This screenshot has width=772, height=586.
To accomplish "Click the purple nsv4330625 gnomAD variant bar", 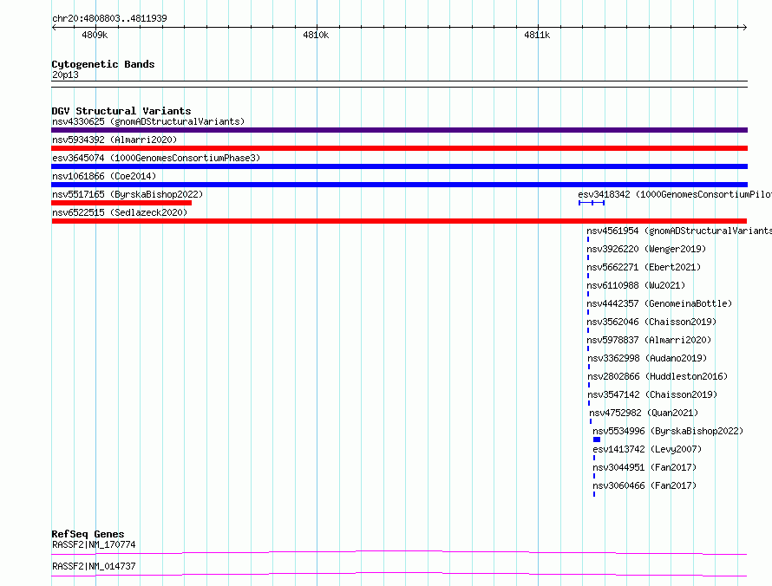I will (x=399, y=130).
